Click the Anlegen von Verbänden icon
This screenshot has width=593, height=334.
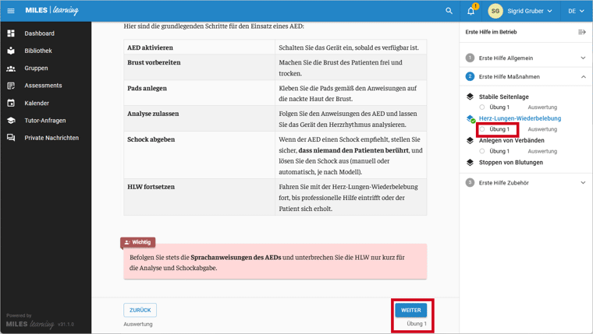470,141
